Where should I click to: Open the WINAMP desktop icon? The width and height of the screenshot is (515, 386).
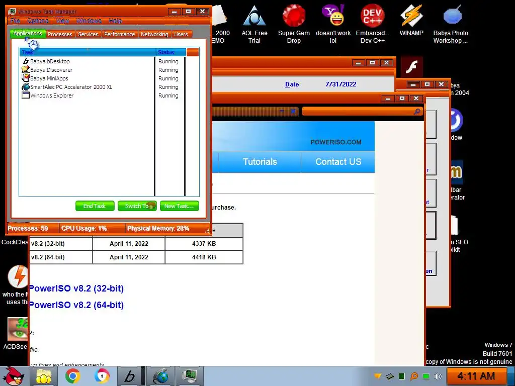tap(411, 20)
